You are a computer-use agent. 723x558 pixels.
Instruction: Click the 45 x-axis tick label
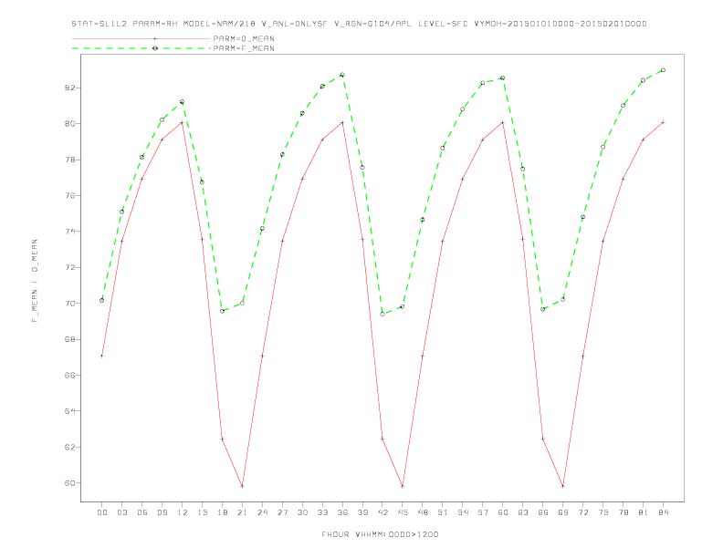pos(403,512)
